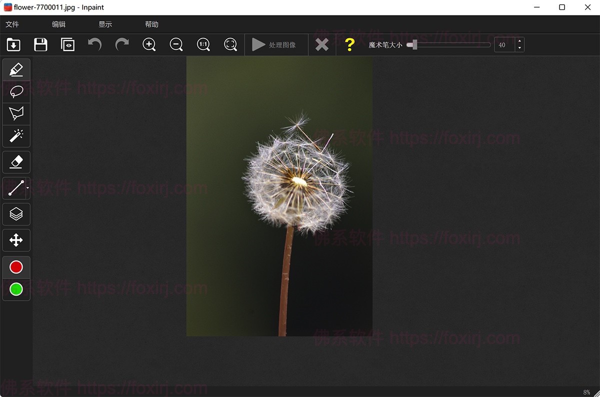The image size is (600, 397).
Task: Open the 文件 menu
Action: [12, 23]
